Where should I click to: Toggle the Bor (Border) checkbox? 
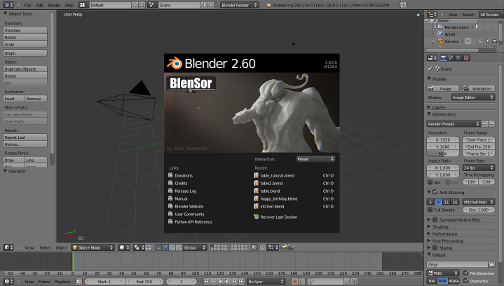430,182
